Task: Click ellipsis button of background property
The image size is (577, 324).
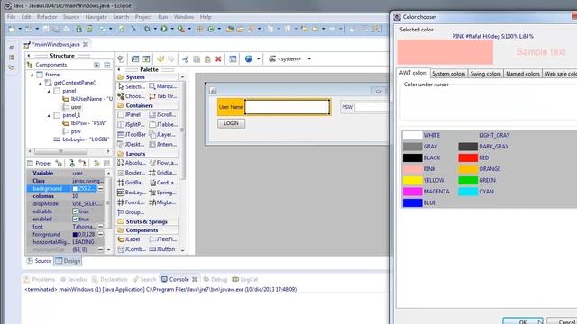Action: pos(100,188)
